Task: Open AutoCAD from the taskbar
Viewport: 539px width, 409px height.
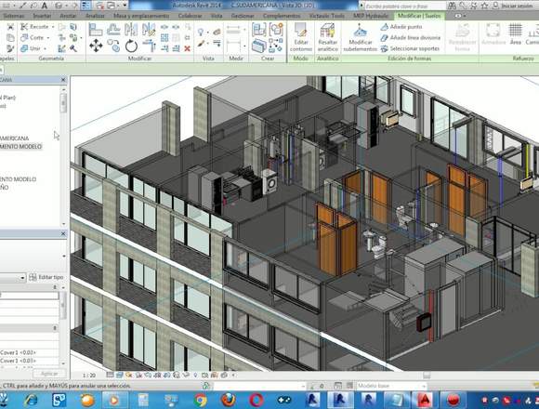Action: tap(426, 401)
